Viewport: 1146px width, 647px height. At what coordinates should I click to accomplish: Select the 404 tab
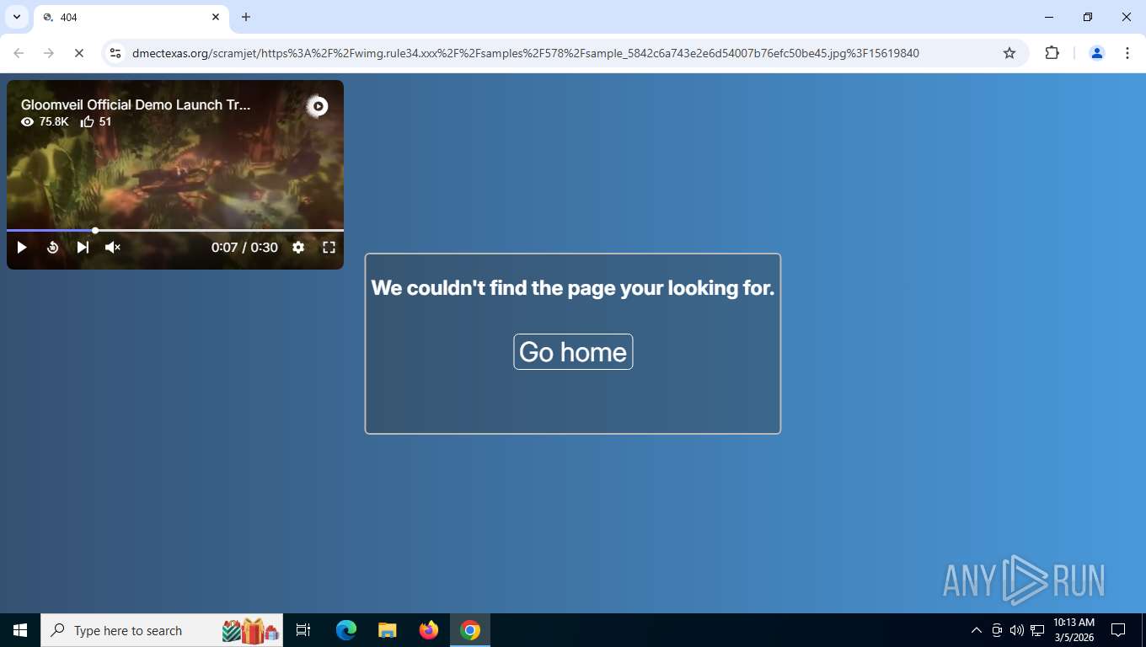tap(131, 17)
